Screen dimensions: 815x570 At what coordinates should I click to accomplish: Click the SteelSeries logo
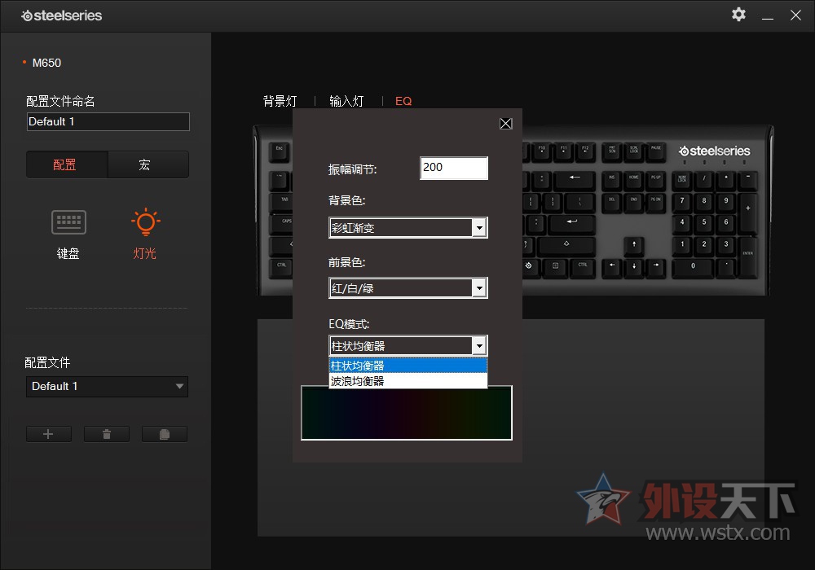click(x=61, y=15)
